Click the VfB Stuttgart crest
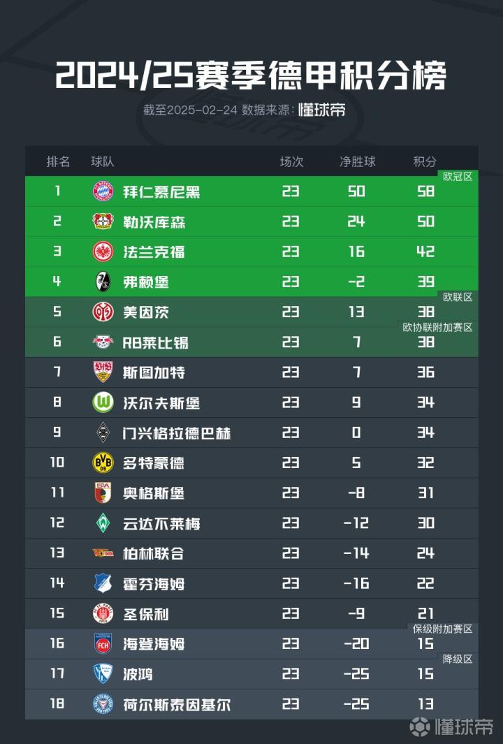This screenshot has height=744, width=503. [103, 372]
